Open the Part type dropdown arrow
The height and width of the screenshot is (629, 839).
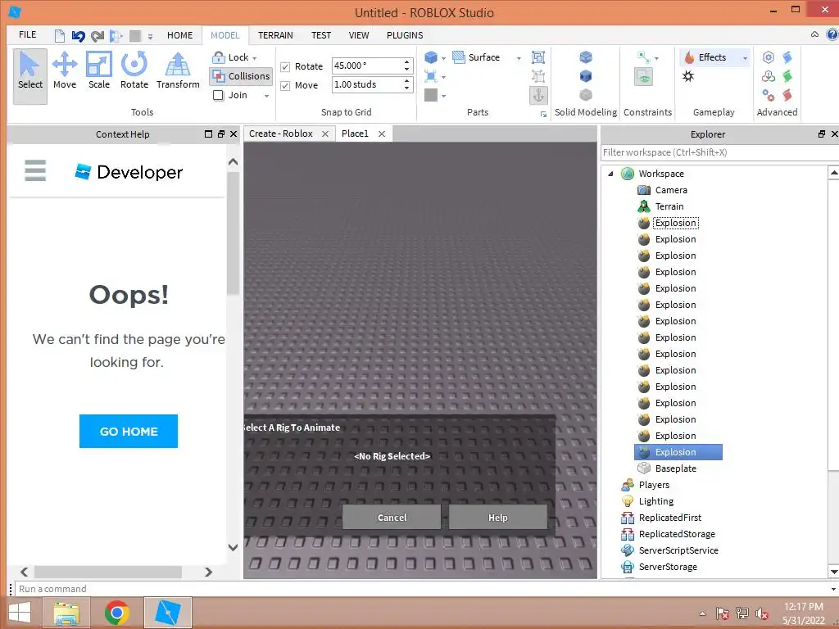443,58
